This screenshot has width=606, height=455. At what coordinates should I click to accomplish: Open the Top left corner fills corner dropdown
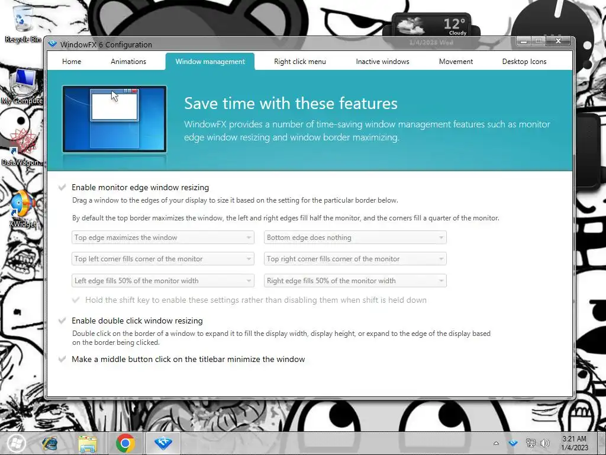(163, 259)
